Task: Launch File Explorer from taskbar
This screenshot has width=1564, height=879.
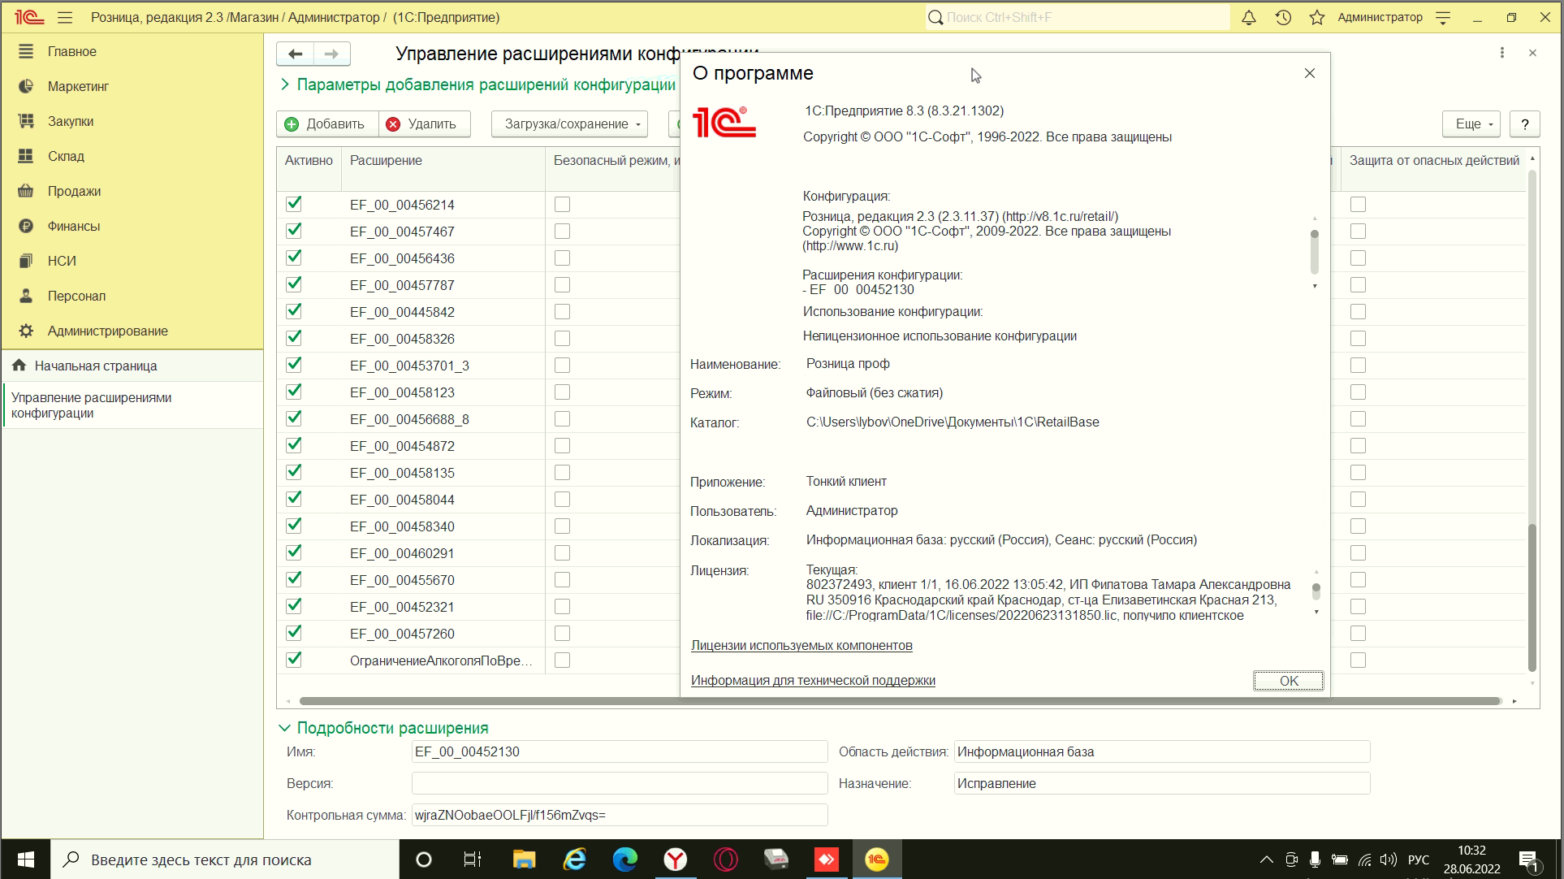Action: coord(524,860)
